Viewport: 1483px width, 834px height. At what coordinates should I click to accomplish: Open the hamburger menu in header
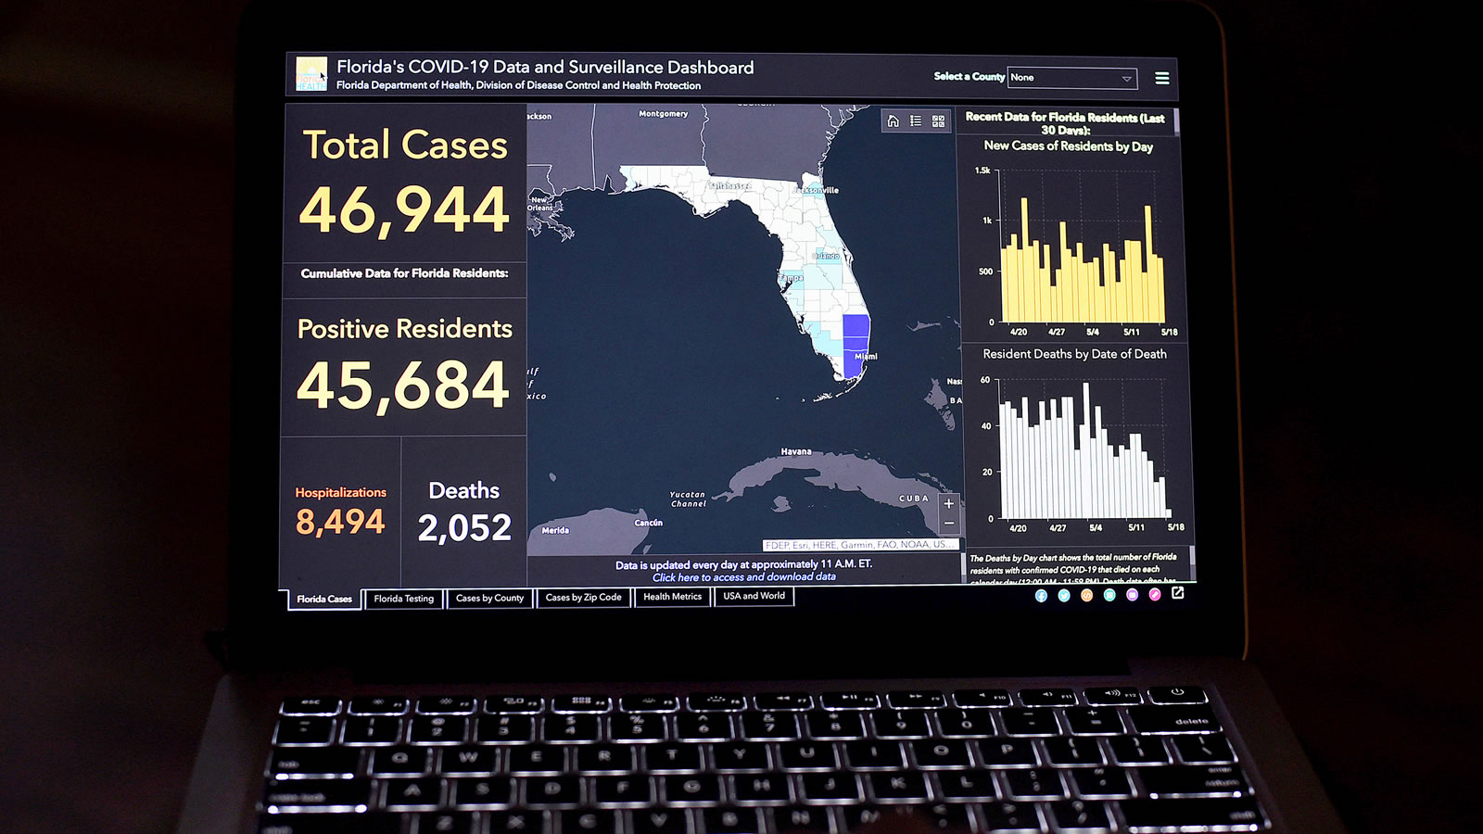click(1161, 78)
